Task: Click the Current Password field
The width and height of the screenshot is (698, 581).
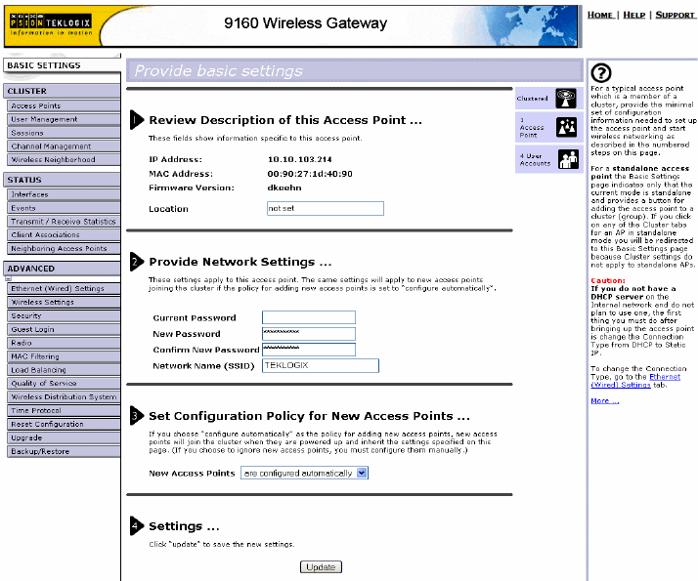Action: (x=309, y=317)
